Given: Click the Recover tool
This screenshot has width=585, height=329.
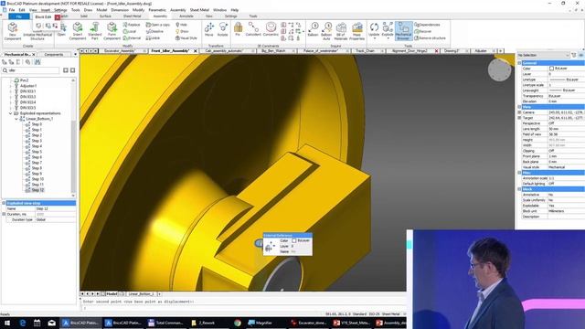Looking at the screenshot, I should point(423,31).
